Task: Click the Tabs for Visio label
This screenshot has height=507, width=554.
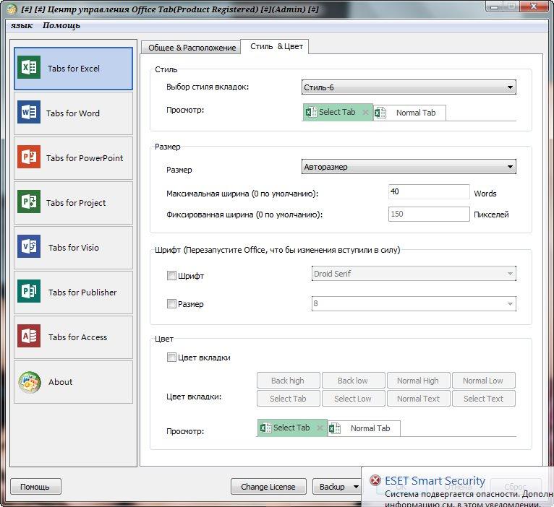Action: (x=74, y=247)
